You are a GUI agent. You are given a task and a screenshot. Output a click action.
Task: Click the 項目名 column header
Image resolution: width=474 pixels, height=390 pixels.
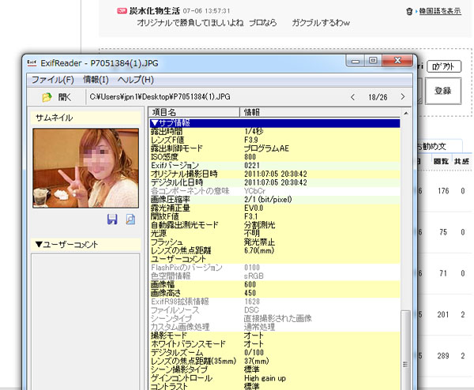click(194, 113)
